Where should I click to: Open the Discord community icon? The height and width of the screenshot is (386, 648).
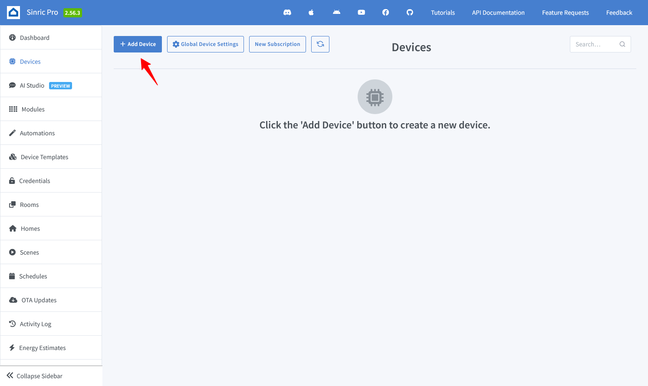point(287,13)
